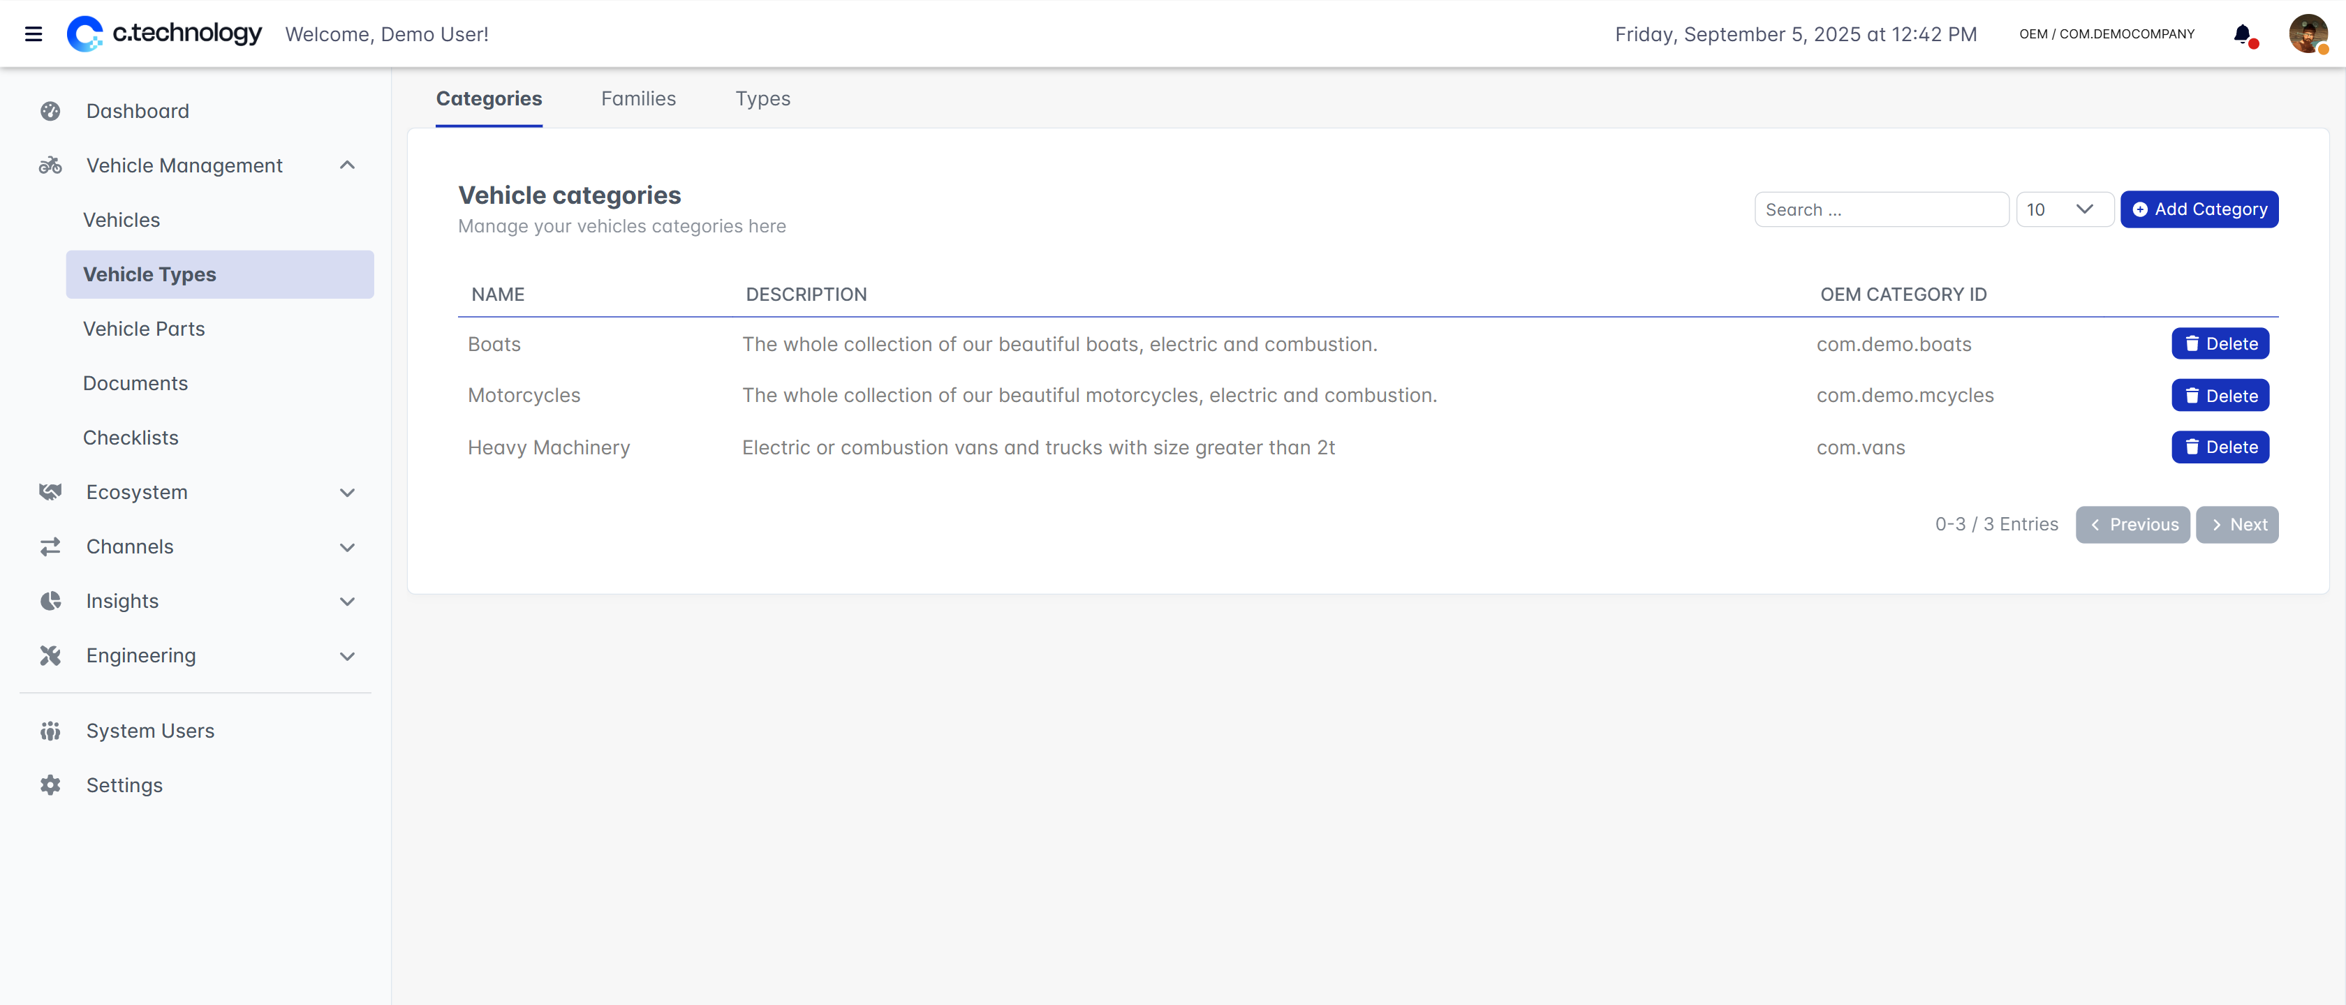
Task: Expand the Channels menu chevron
Action: (347, 547)
